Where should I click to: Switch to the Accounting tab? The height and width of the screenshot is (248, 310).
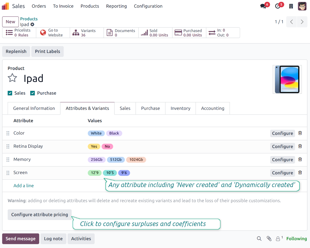(x=213, y=108)
